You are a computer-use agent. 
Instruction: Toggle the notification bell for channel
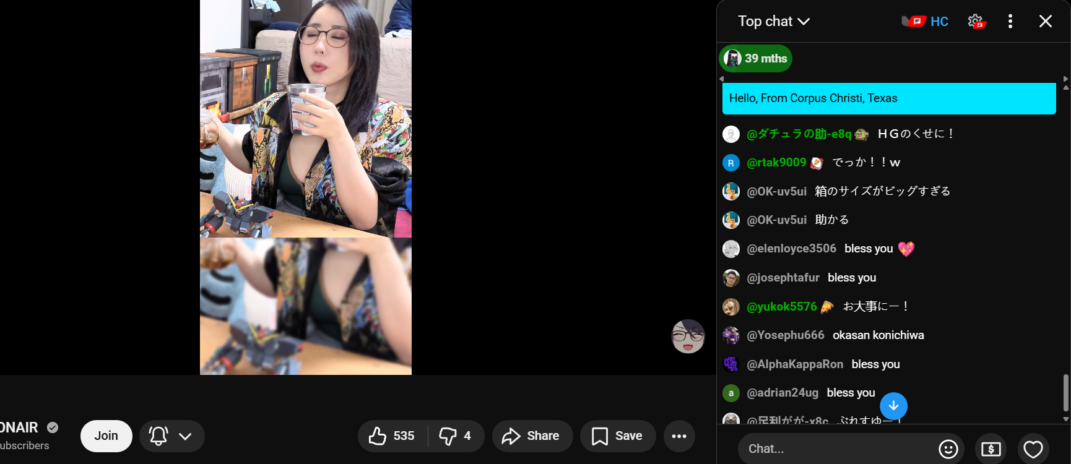pos(158,436)
